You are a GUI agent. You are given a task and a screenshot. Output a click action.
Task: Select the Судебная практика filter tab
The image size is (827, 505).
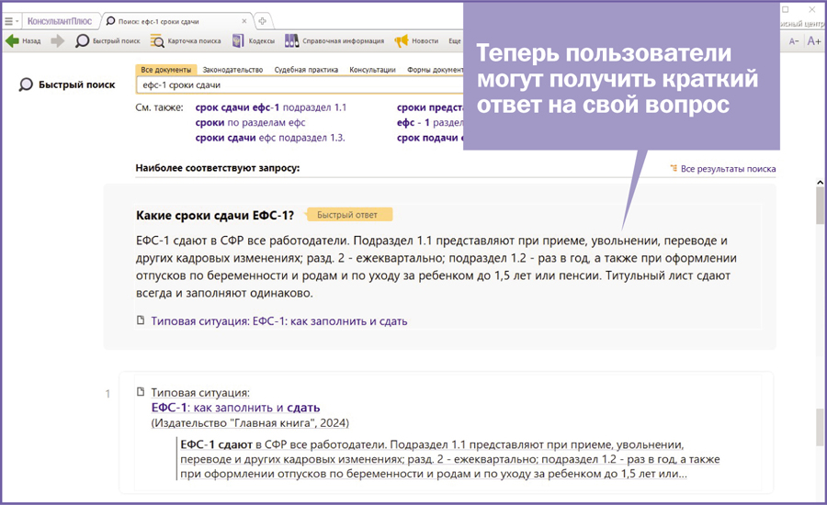tap(306, 70)
